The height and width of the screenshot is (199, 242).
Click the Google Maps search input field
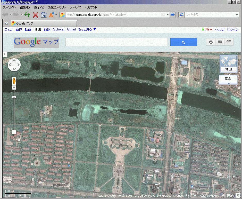click(116, 42)
